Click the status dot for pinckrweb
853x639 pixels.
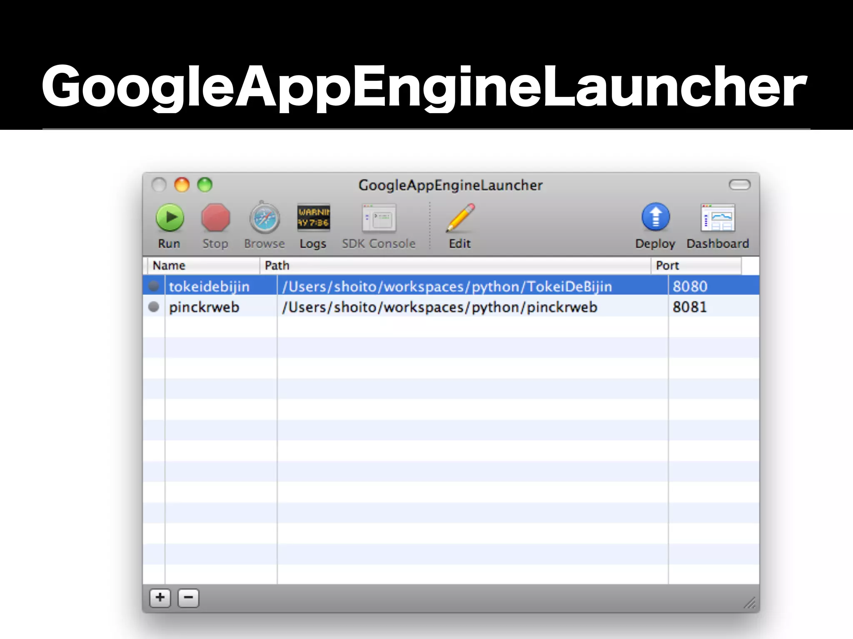tap(154, 307)
